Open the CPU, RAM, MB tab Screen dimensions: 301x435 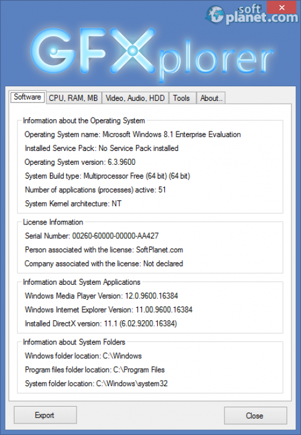[73, 98]
